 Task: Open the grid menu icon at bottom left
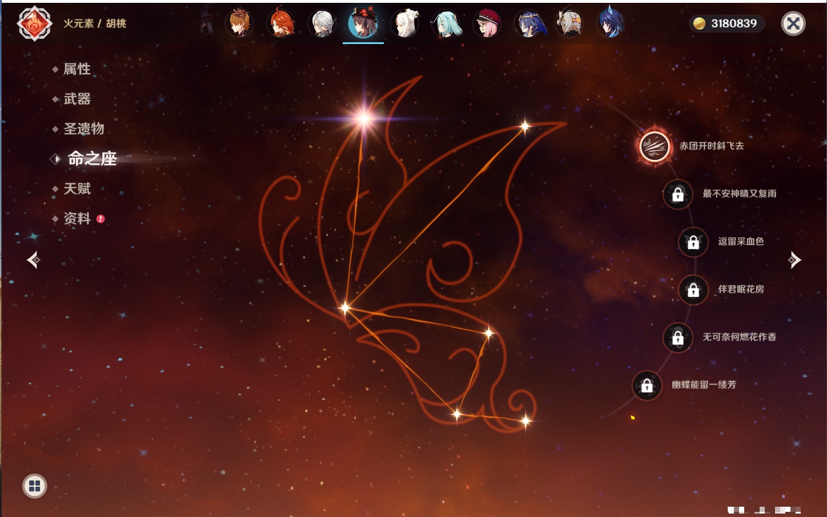tap(34, 486)
